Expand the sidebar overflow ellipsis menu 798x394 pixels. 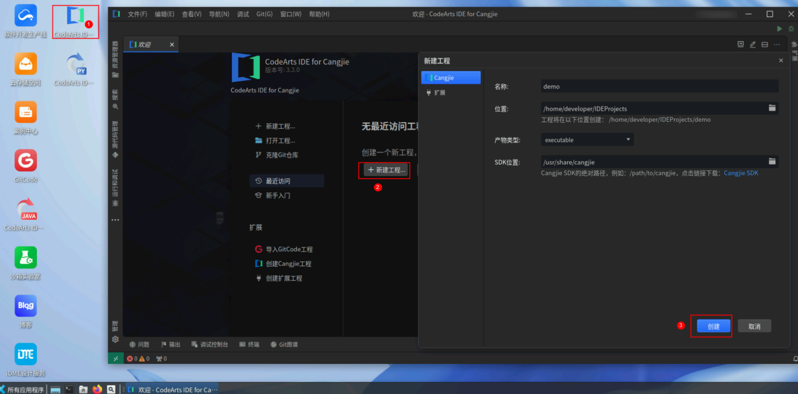[115, 220]
